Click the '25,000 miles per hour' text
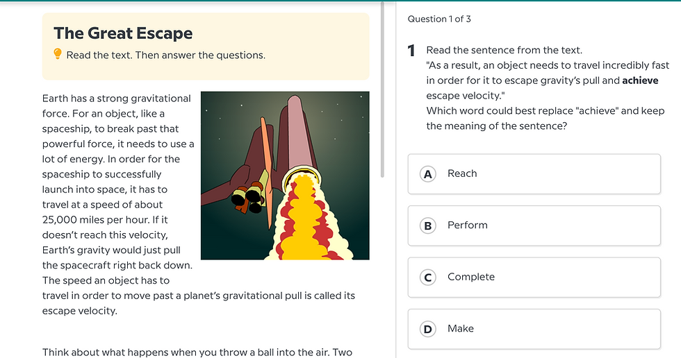This screenshot has height=358, width=681. (x=95, y=220)
